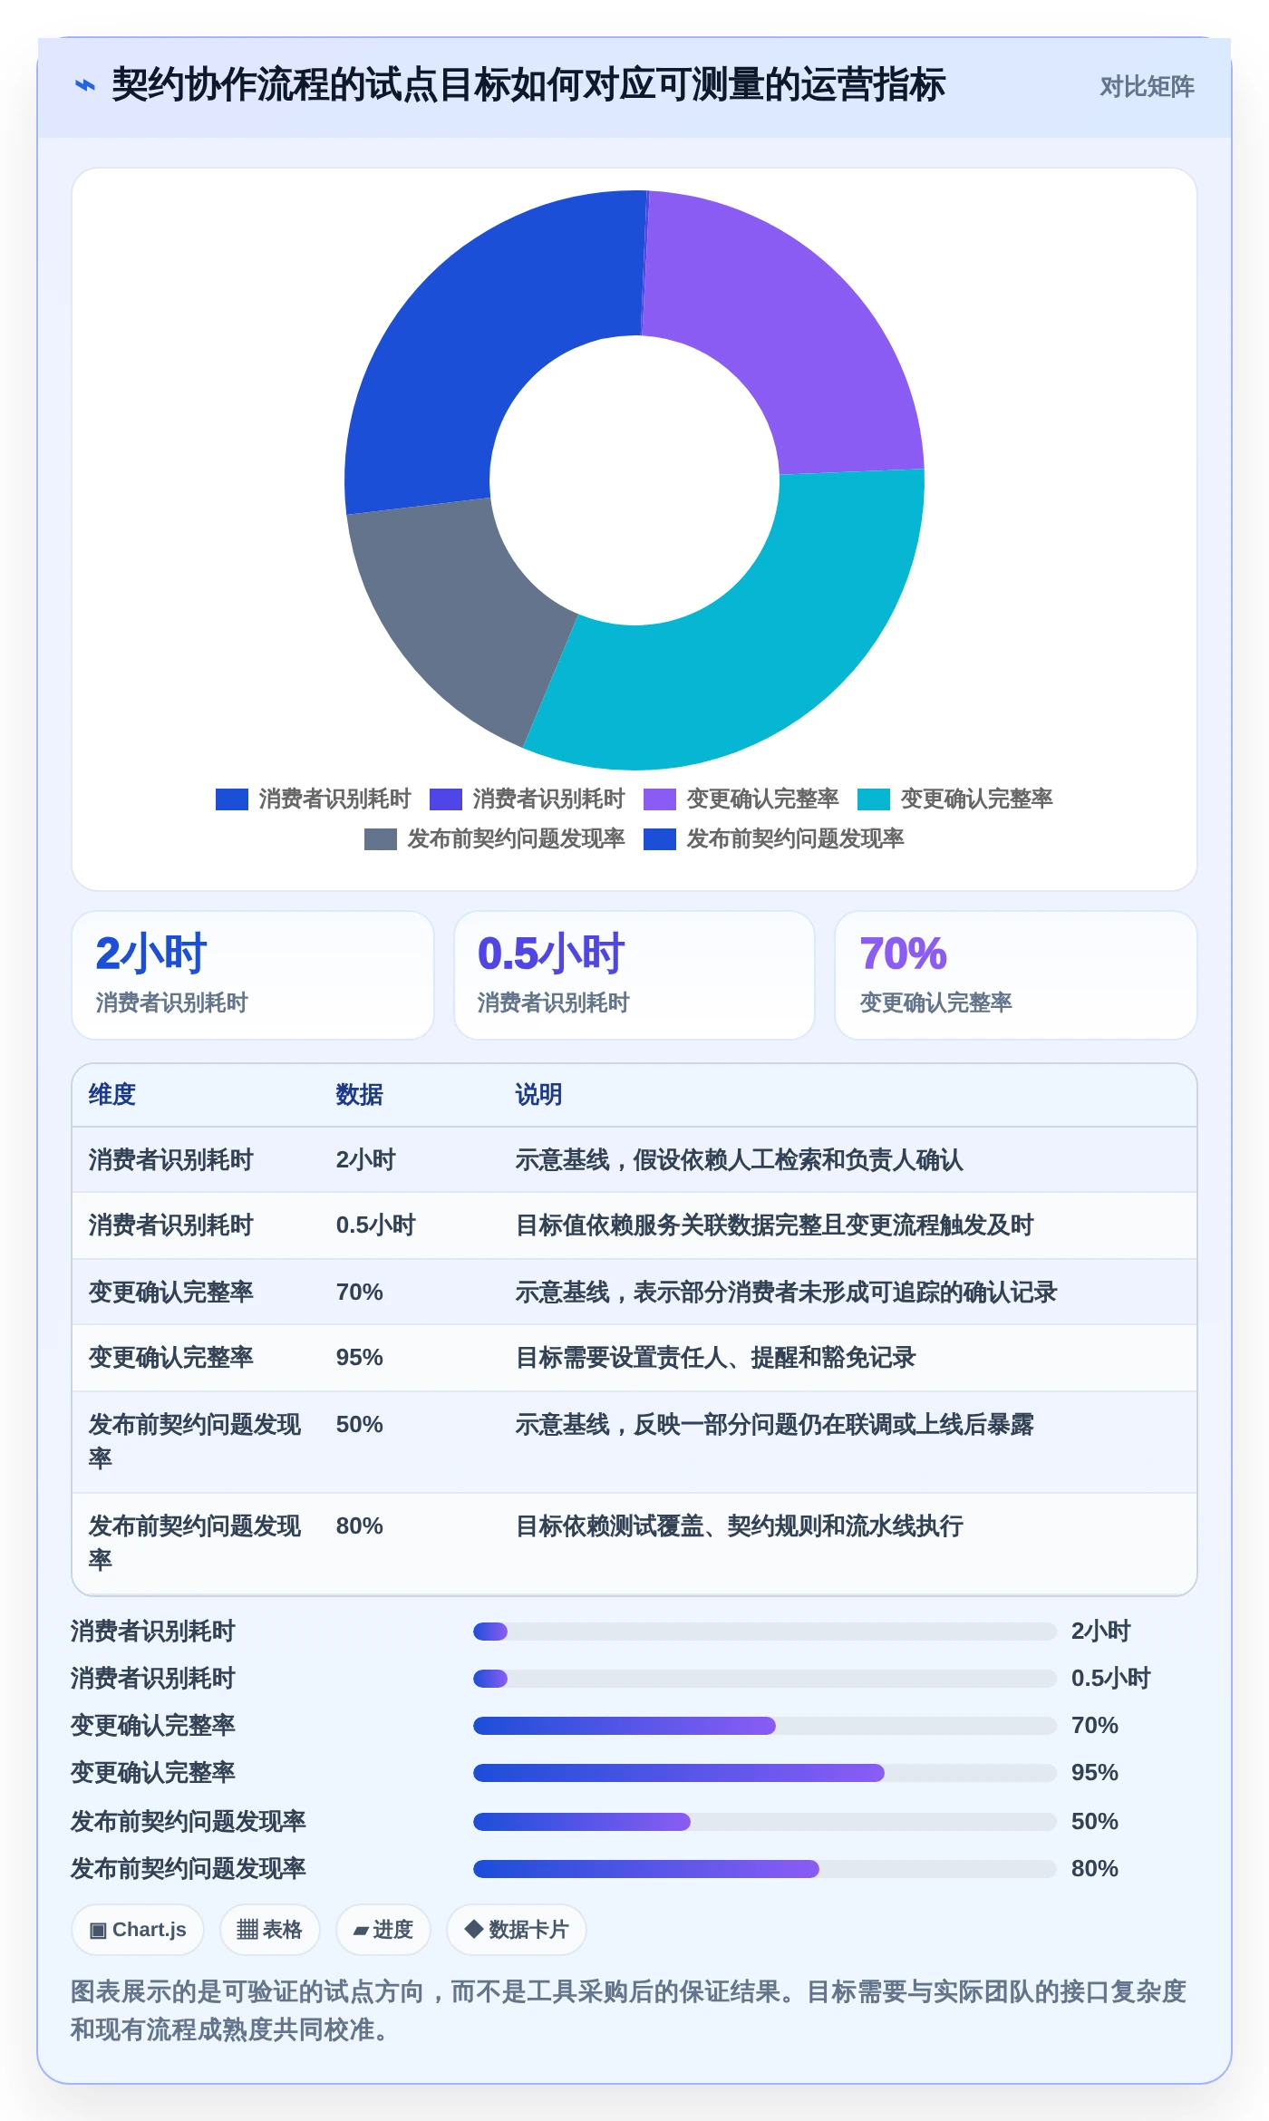
Task: Click the 50% progress bar
Action: click(x=765, y=1822)
